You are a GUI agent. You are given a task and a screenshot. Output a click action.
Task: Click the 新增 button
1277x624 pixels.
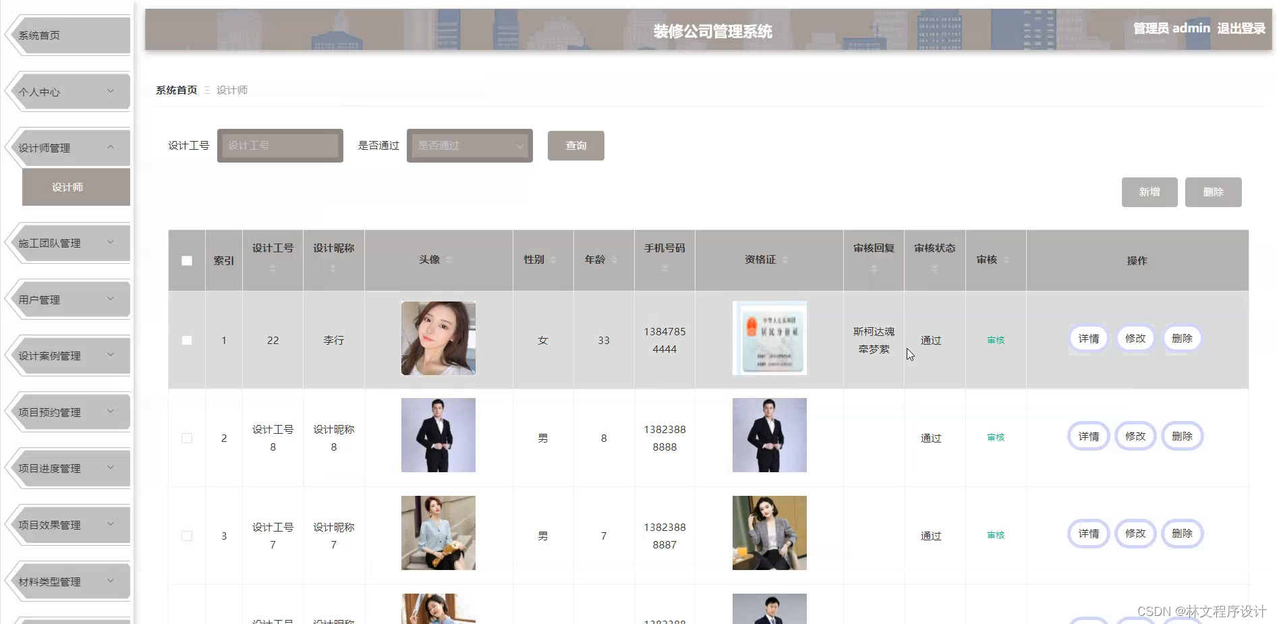pyautogui.click(x=1150, y=192)
